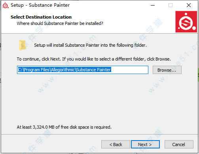This screenshot has height=154, width=199.
Task: Click the greyed-out maximize button
Action: click(171, 5)
